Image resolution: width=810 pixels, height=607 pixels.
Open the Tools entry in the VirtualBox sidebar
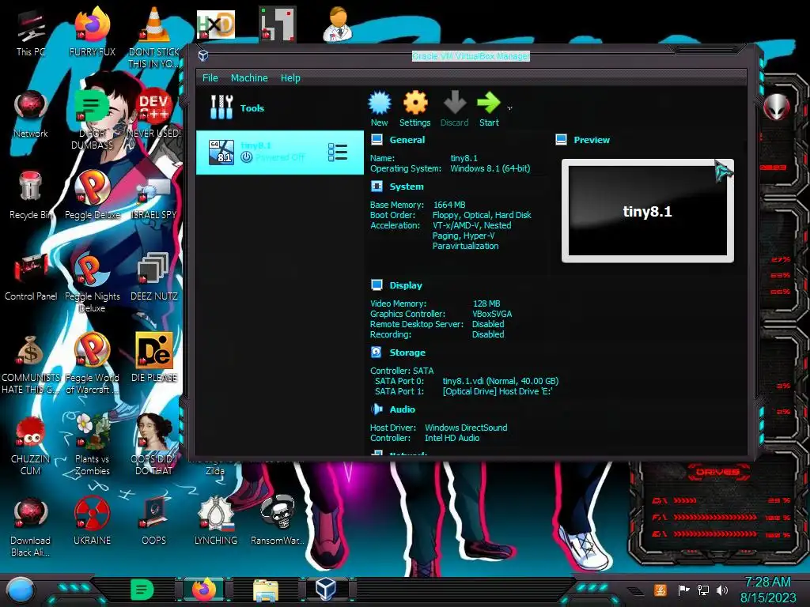pyautogui.click(x=279, y=107)
